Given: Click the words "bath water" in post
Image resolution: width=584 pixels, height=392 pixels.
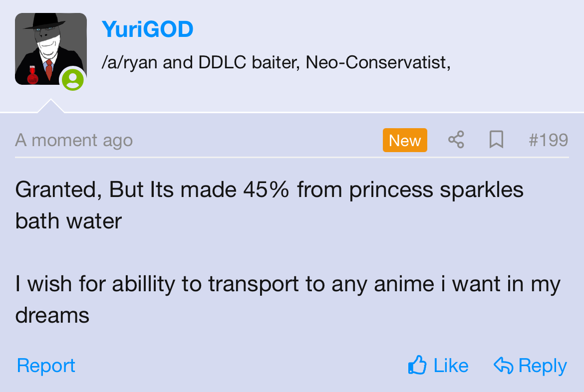Looking at the screenshot, I should (68, 221).
